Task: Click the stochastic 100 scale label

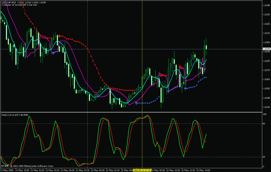Action: [x=264, y=114]
